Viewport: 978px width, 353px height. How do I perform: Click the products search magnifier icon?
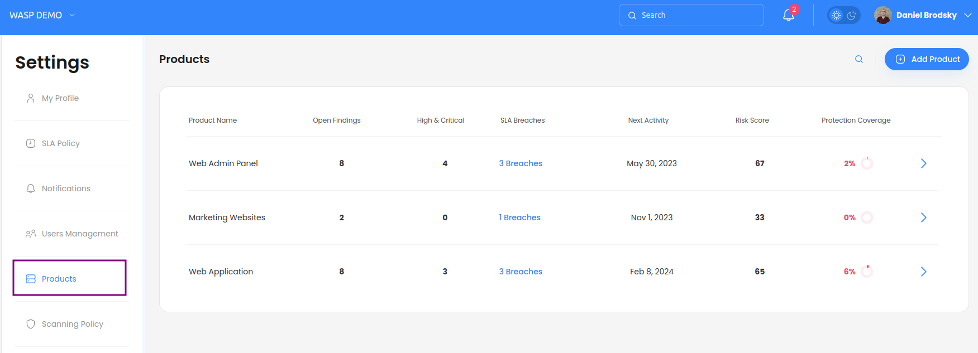[x=859, y=59]
